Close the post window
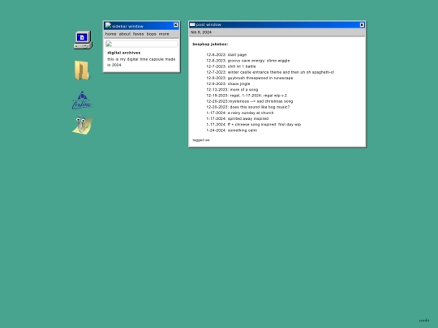This screenshot has width=438, height=328. (x=362, y=25)
